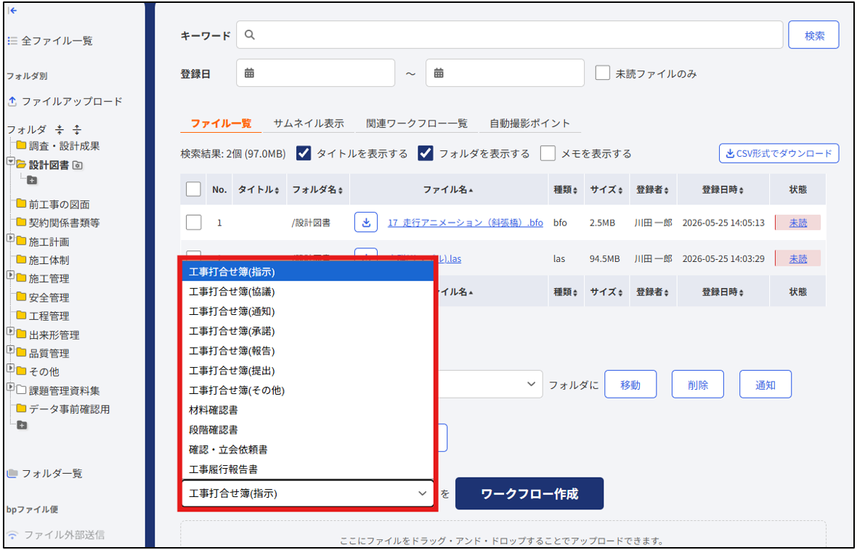Collapse all folders icon next to フォルダ
The height and width of the screenshot is (550, 857).
click(x=60, y=129)
